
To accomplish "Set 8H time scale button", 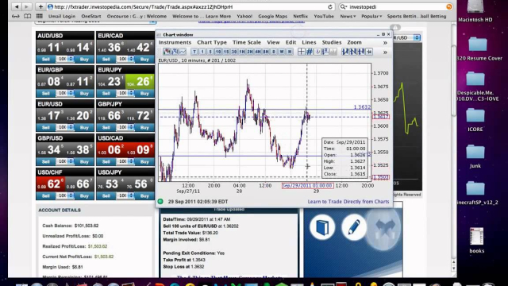I will click(x=266, y=52).
